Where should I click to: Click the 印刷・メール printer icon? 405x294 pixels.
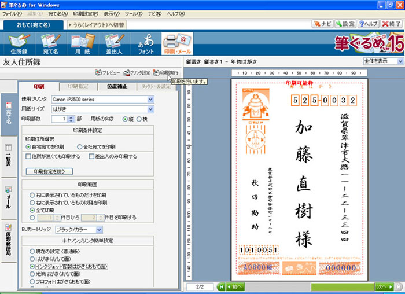176,44
